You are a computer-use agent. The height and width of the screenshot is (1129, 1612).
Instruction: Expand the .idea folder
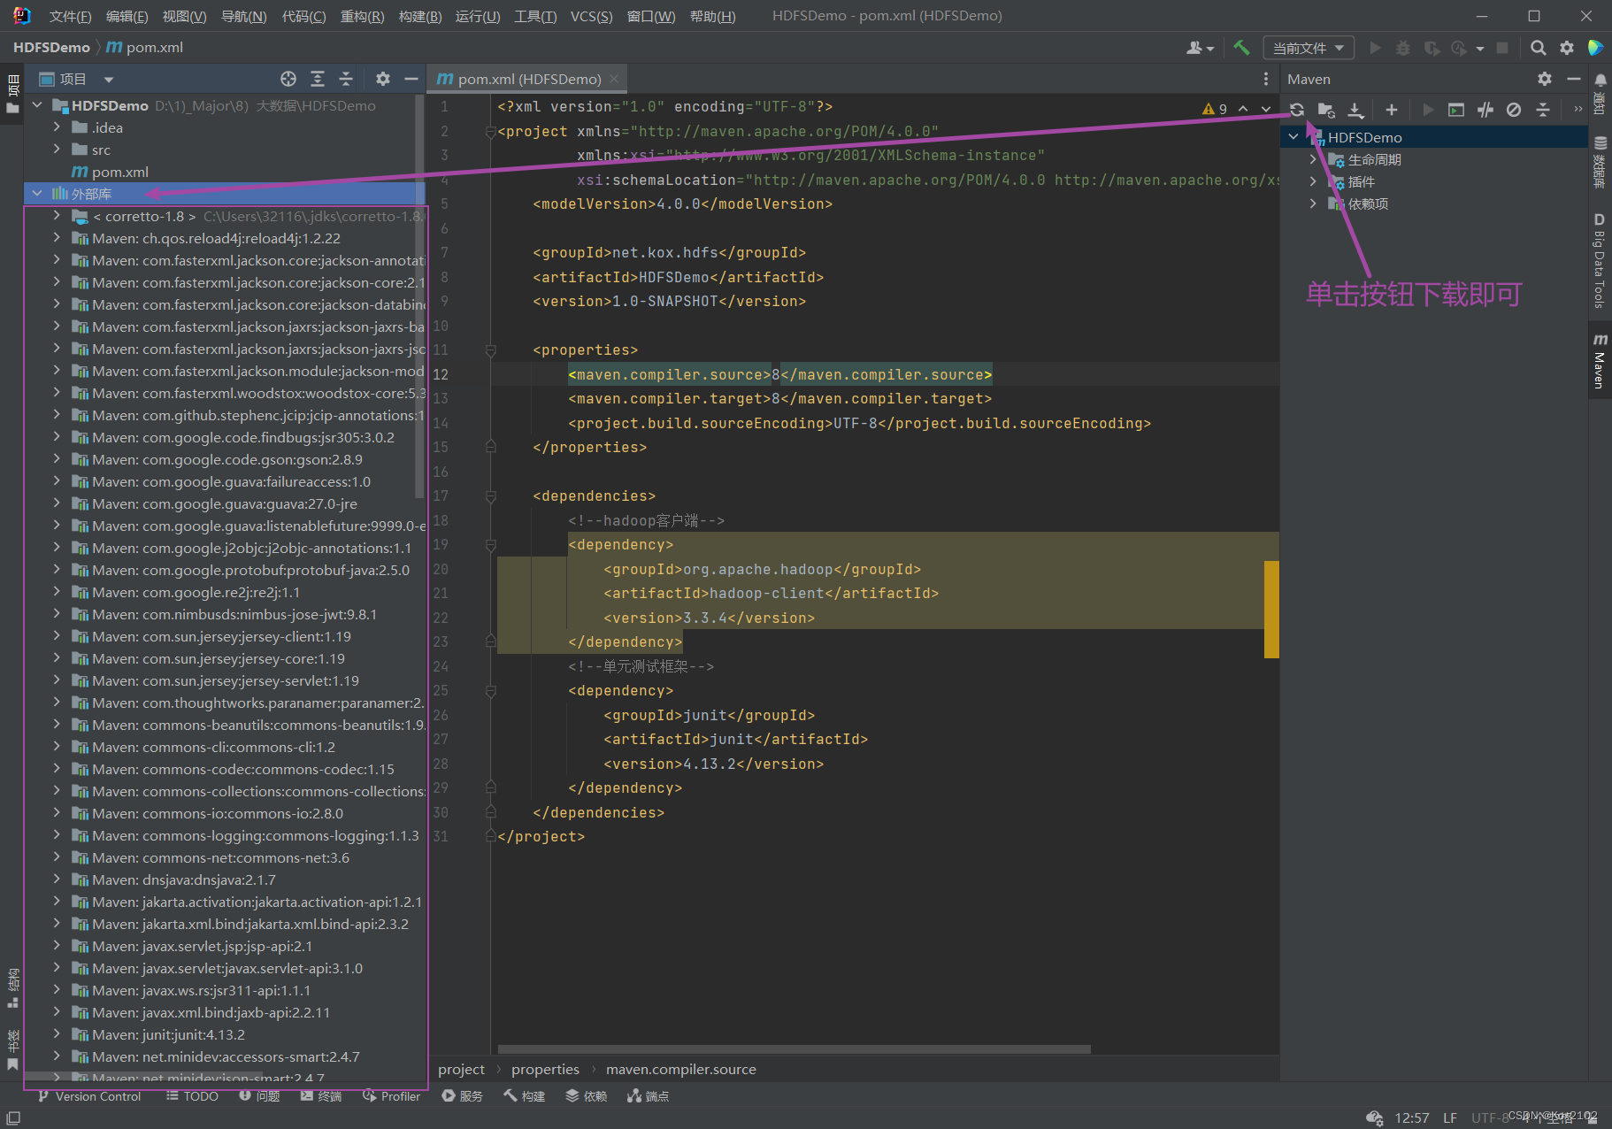pyautogui.click(x=57, y=127)
